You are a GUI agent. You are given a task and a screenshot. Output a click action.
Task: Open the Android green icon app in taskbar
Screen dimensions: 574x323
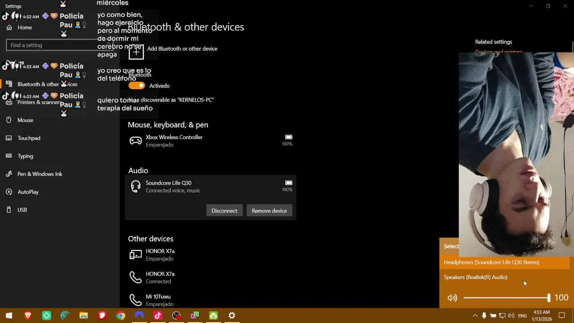(x=213, y=315)
